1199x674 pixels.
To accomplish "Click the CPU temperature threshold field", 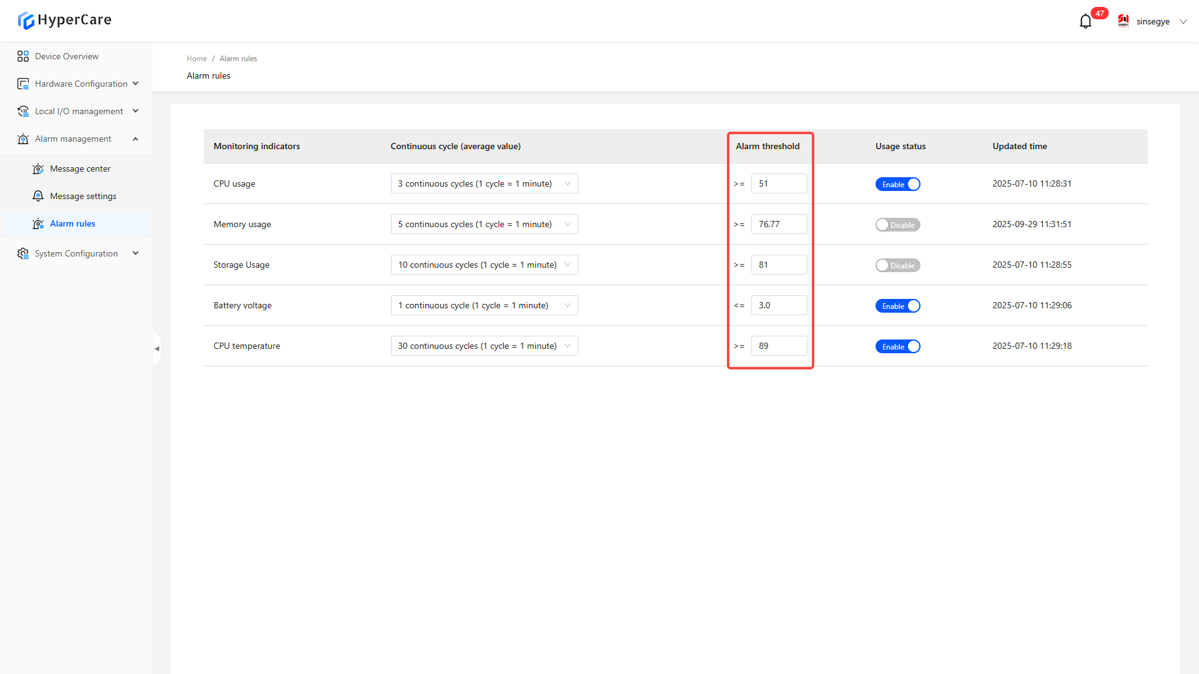I will pos(779,346).
